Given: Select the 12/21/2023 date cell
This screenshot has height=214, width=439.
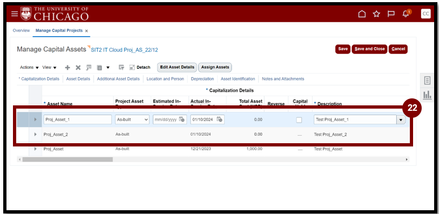Looking at the screenshot, I should 201,149.
